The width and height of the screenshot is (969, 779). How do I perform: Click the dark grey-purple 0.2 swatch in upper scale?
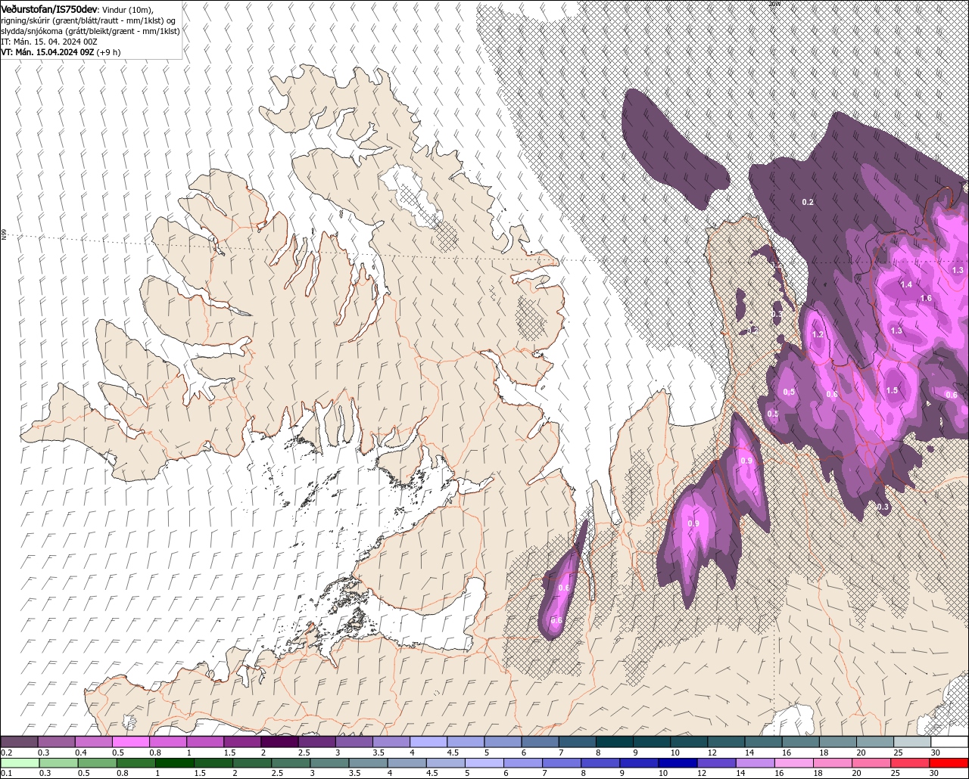[19, 742]
